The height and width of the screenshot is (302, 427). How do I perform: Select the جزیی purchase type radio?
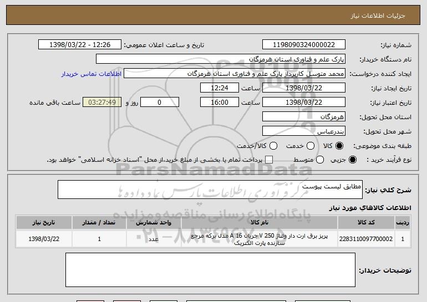point(352,160)
